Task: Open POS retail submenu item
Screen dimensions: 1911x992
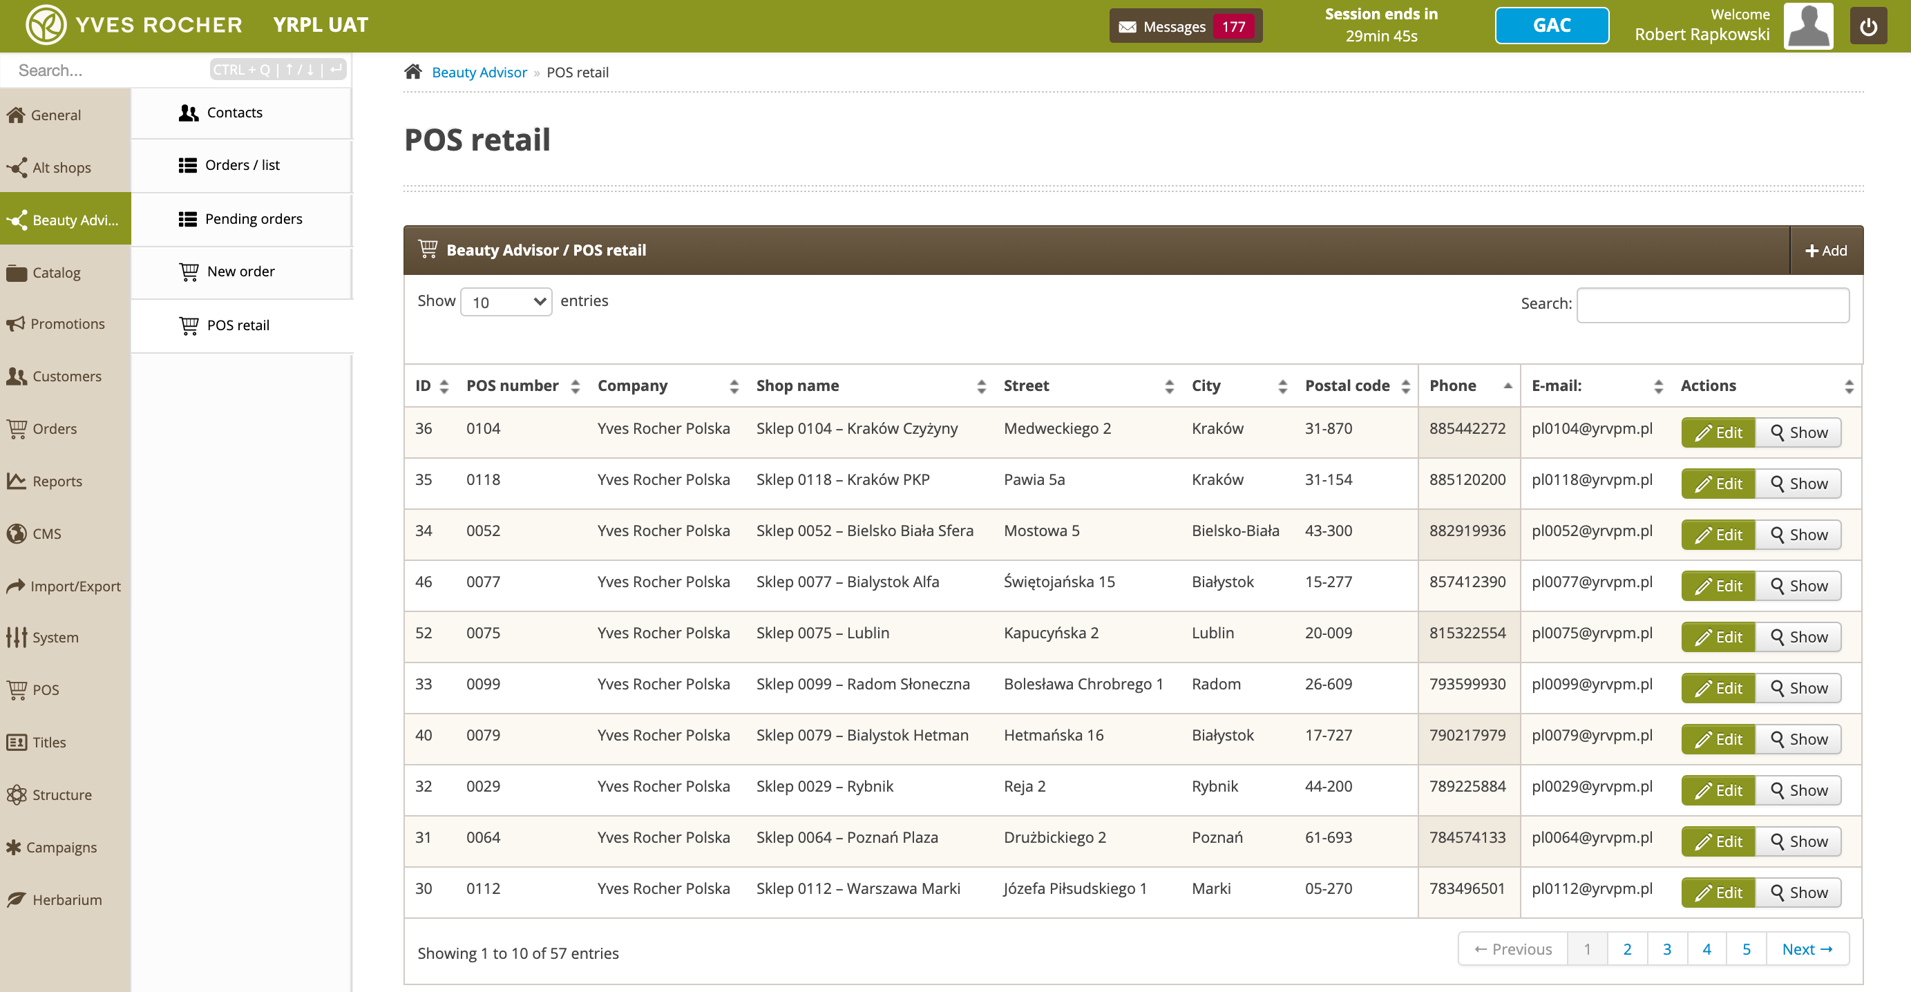Action: click(x=242, y=325)
